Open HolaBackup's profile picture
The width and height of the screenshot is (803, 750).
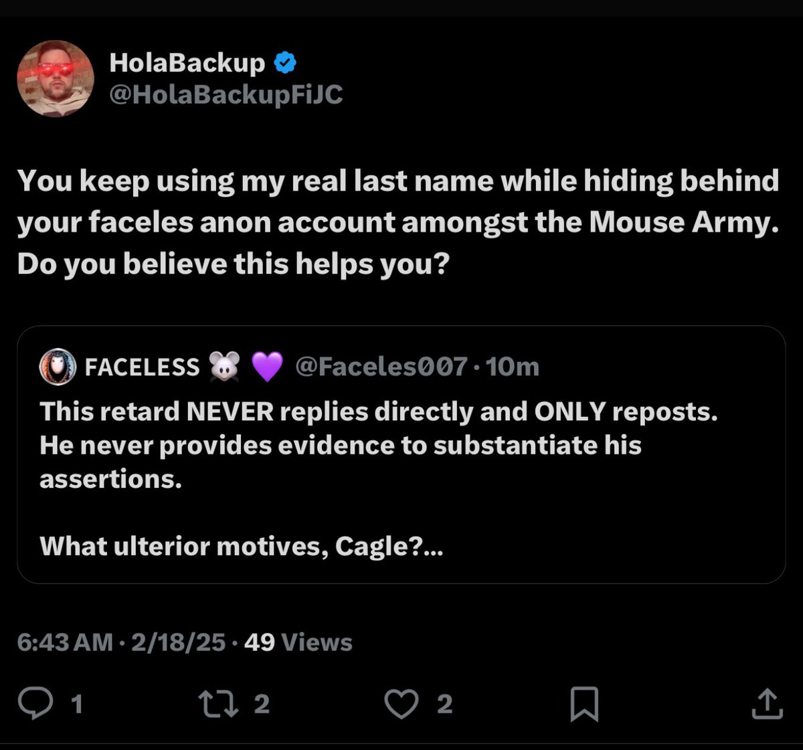(x=56, y=78)
